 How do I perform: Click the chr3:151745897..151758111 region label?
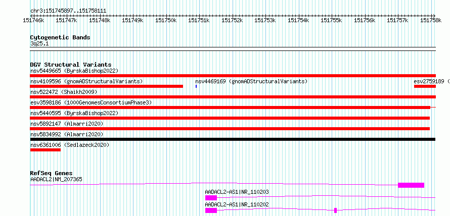pos(68,11)
